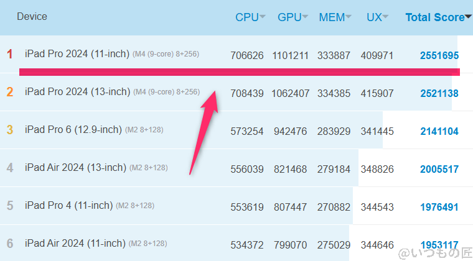Sort the ranking by UX score
Image resolution: width=473 pixels, height=261 pixels.
[x=377, y=17]
